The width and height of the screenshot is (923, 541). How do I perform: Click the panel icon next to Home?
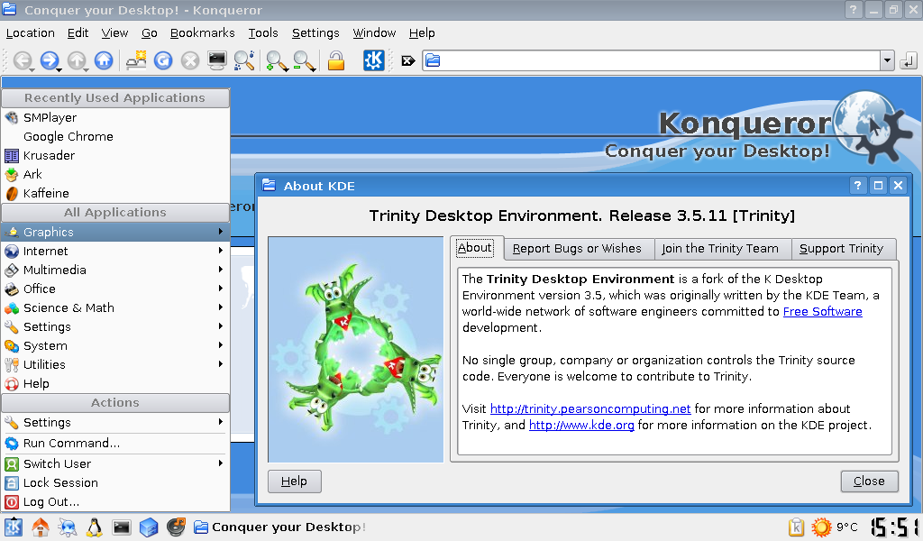(67, 527)
